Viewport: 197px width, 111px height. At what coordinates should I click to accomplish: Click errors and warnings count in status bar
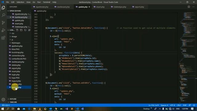6,105
